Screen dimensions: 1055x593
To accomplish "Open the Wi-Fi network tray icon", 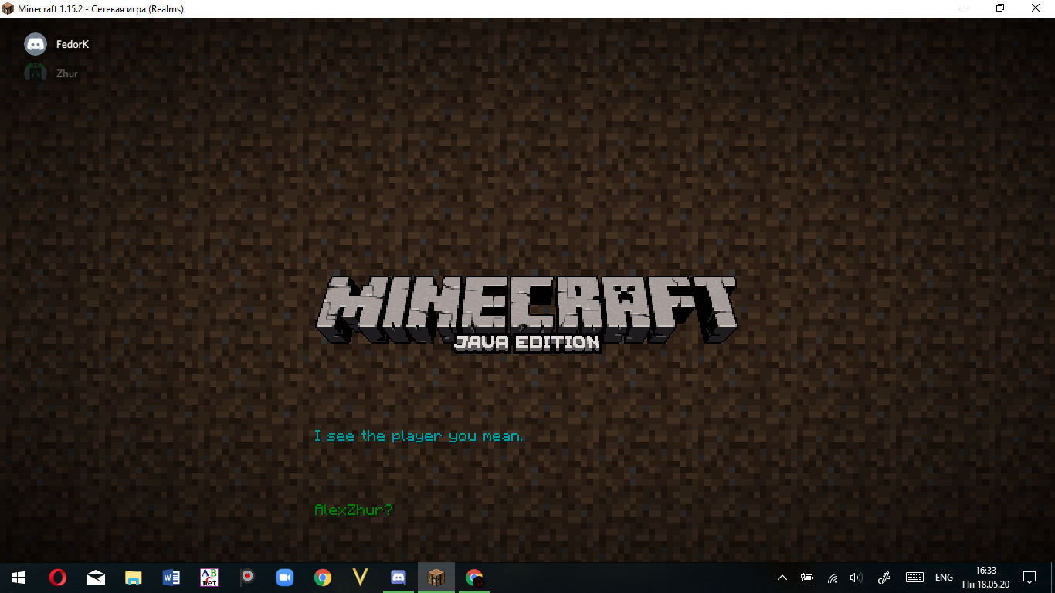I will click(833, 578).
